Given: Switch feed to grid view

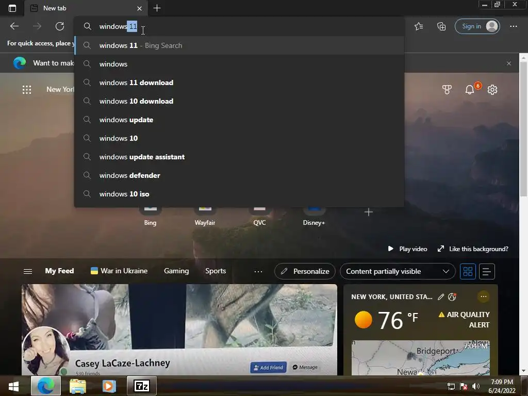Looking at the screenshot, I should pyautogui.click(x=468, y=271).
